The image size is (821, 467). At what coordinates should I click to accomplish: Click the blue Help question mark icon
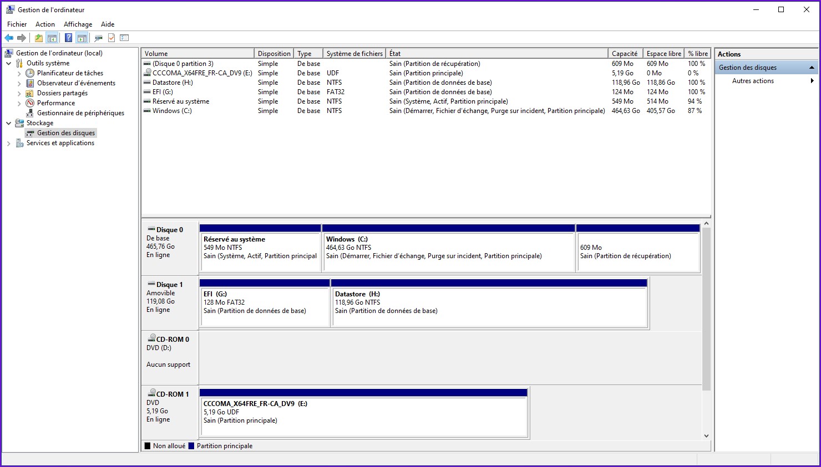pos(68,38)
